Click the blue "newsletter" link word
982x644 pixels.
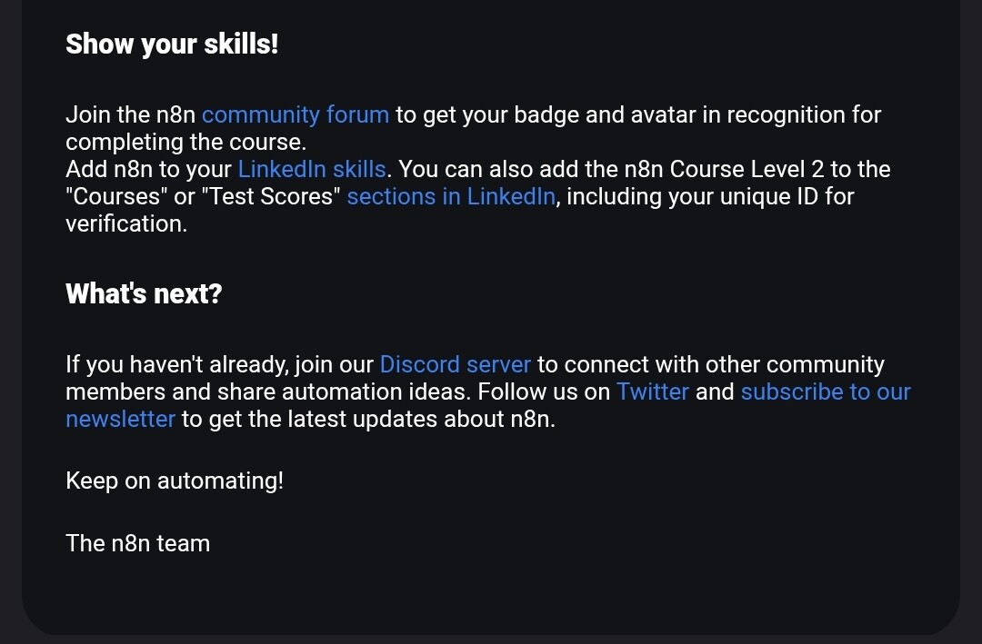(120, 420)
